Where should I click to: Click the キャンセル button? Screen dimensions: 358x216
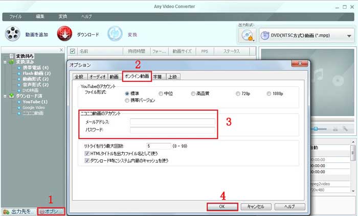click(x=256, y=207)
